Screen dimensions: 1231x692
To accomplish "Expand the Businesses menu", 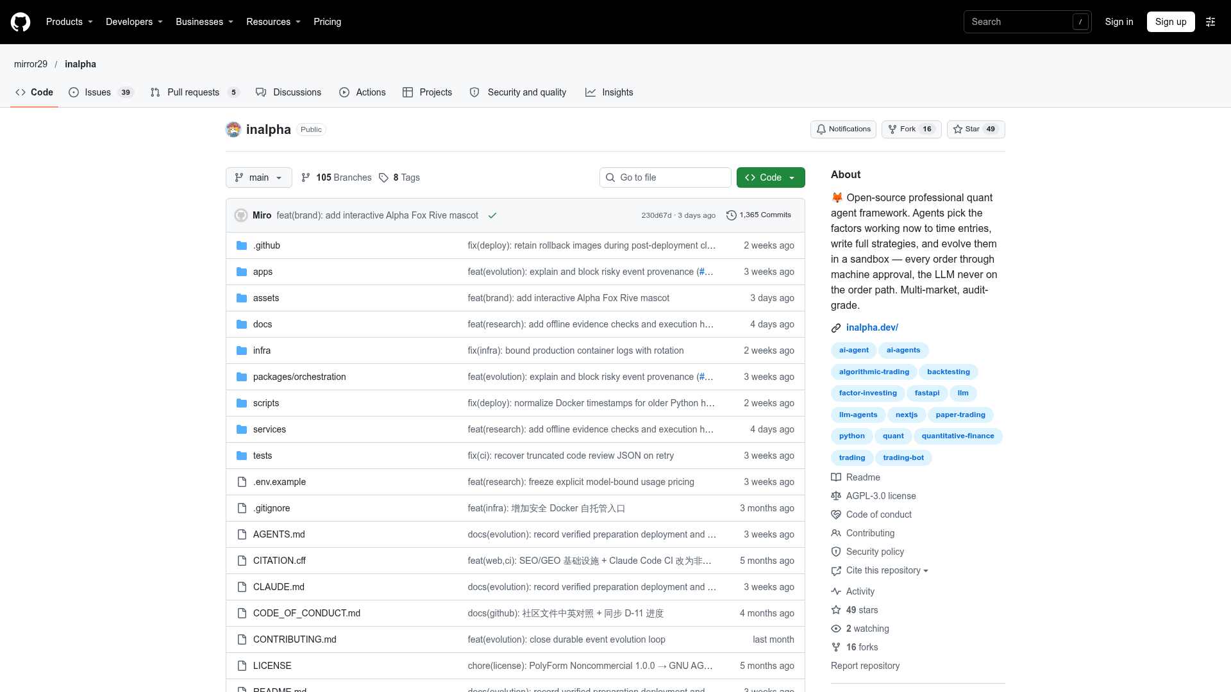I will (205, 22).
